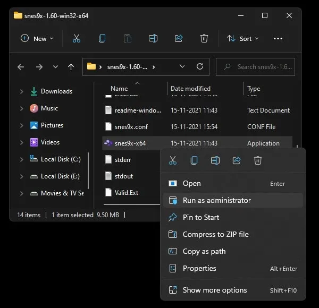Open the See more ellipsis menu
This screenshot has width=319, height=308.
(278, 39)
